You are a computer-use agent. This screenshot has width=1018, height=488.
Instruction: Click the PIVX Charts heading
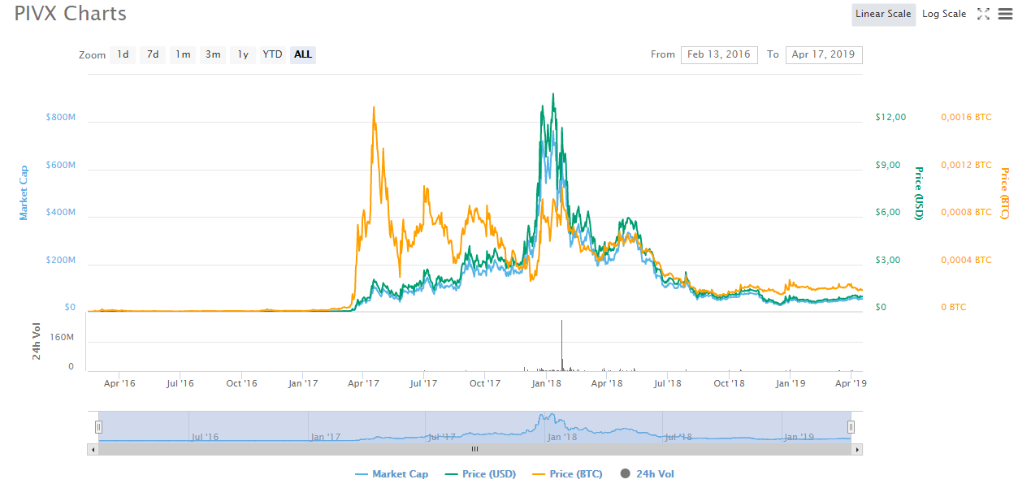click(x=71, y=14)
